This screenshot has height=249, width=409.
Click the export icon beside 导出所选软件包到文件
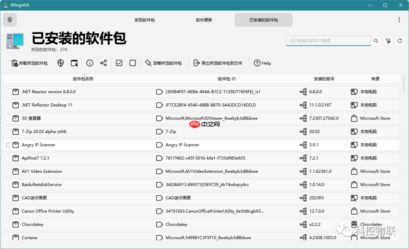197,63
